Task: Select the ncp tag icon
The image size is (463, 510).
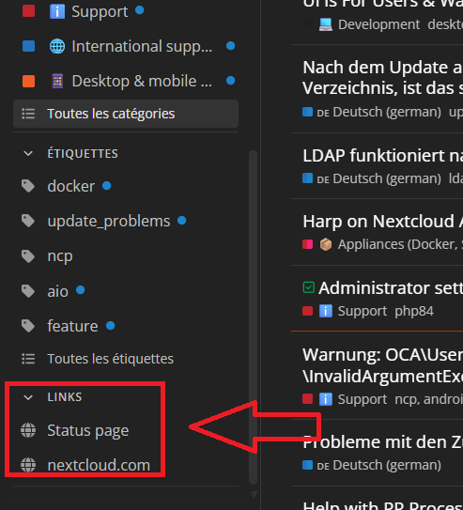Action: [28, 256]
